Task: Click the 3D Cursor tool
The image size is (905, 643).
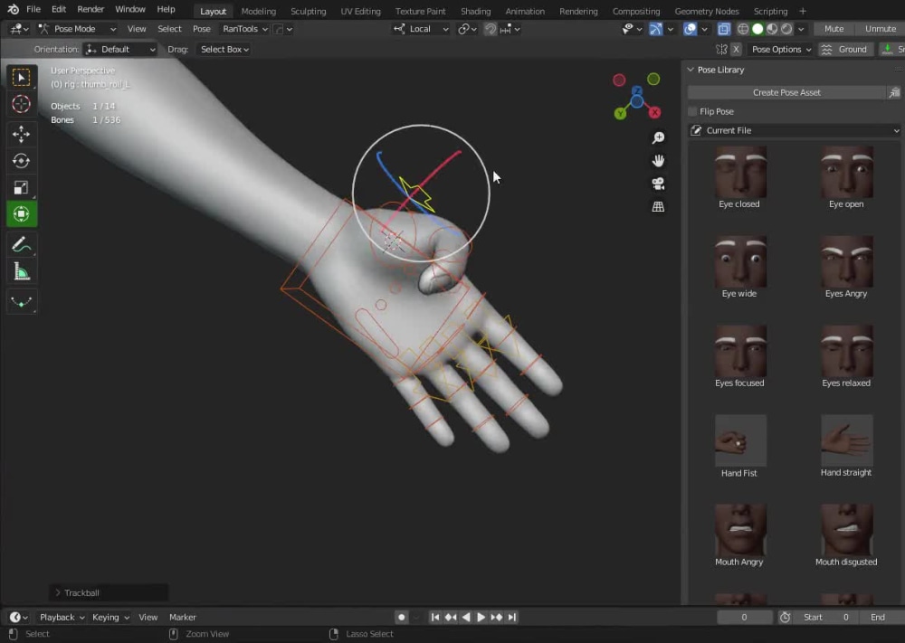Action: 22,104
